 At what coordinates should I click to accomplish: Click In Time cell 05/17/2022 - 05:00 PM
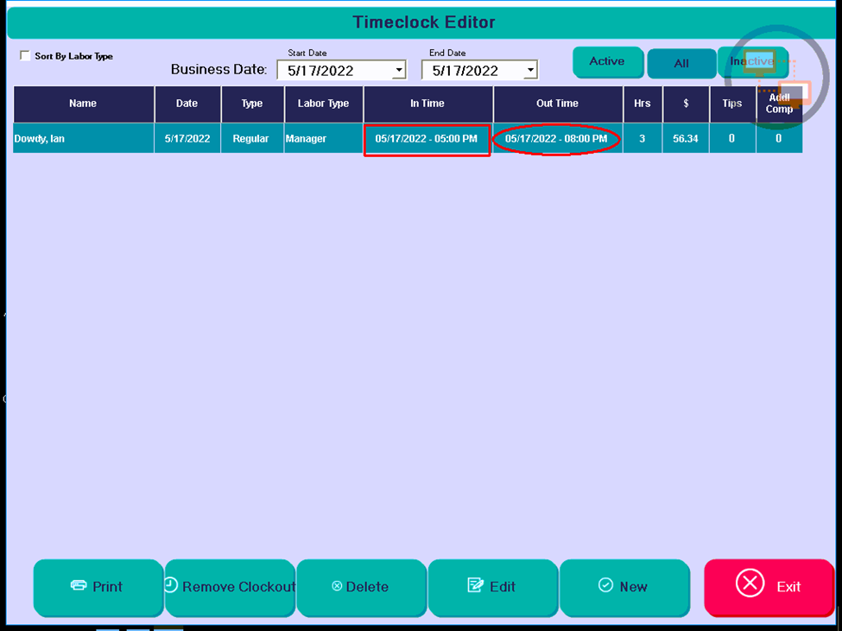(x=427, y=139)
